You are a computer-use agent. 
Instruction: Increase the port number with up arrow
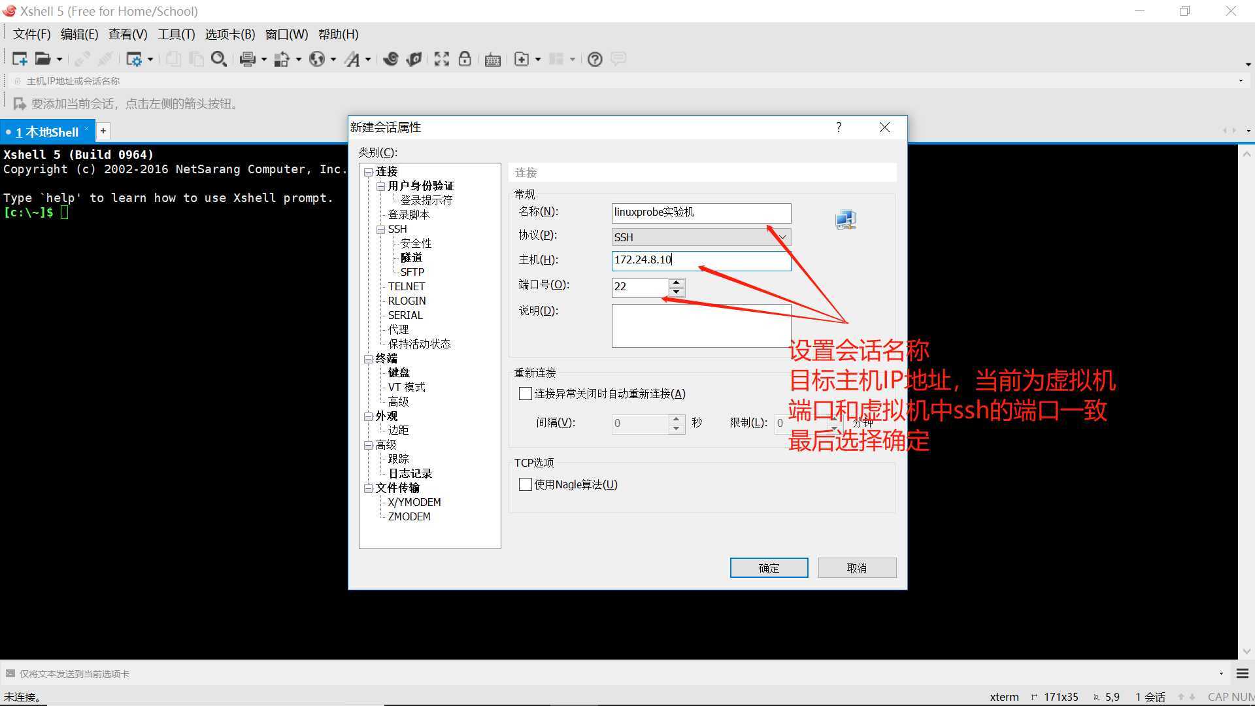click(x=677, y=282)
